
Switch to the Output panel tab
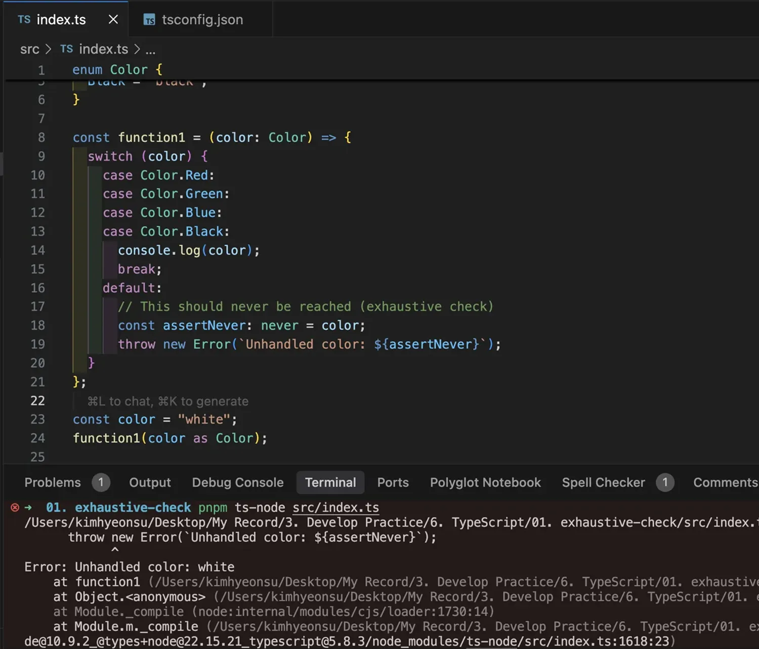[x=150, y=482]
